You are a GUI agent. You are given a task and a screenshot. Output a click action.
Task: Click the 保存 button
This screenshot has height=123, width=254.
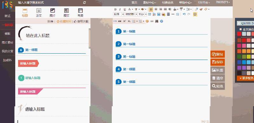click(x=217, y=62)
